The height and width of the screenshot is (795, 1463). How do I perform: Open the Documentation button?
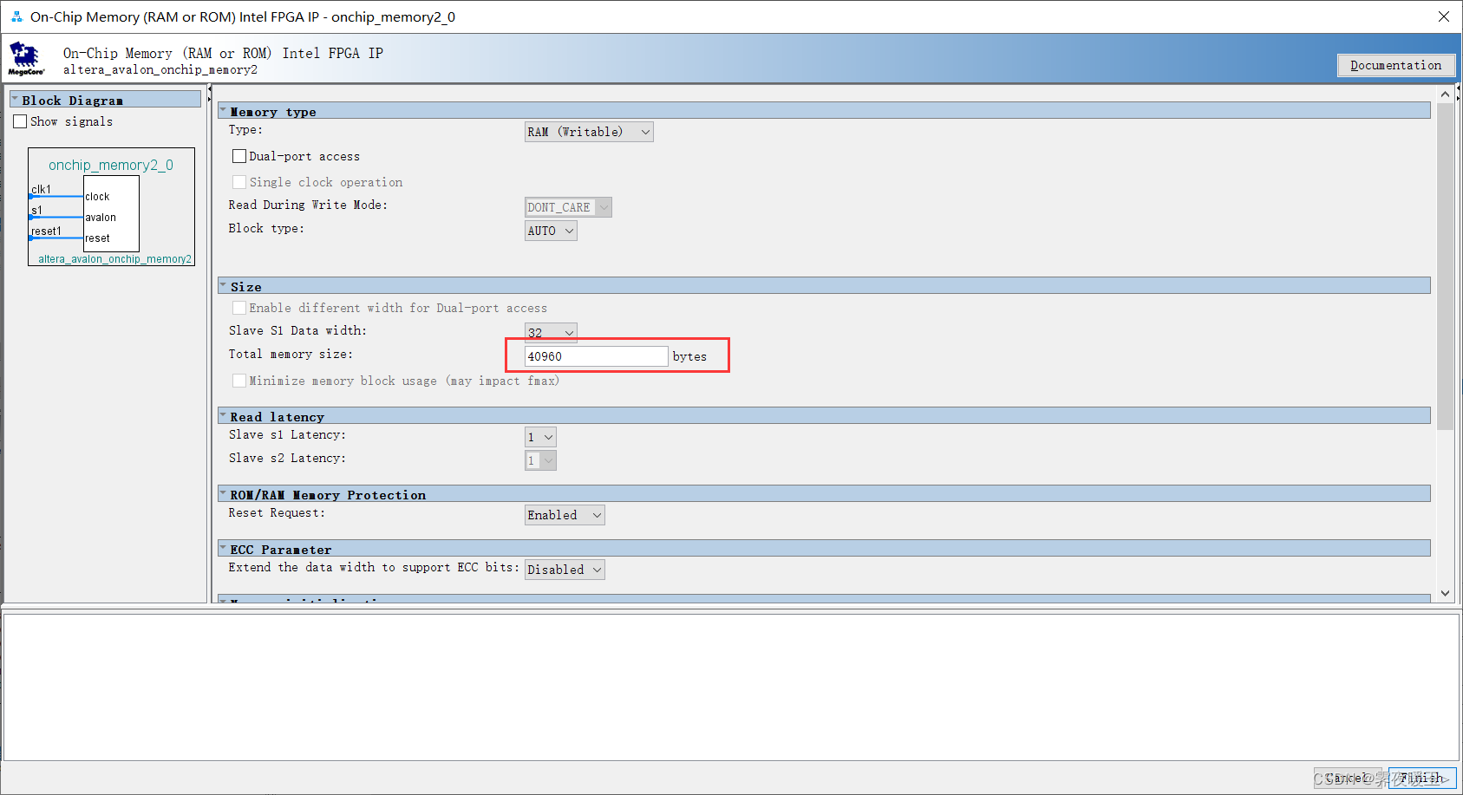(1396, 65)
